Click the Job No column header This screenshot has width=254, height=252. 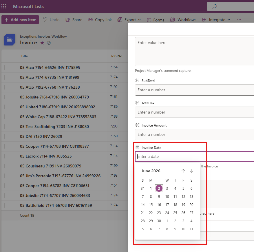pos(116,56)
